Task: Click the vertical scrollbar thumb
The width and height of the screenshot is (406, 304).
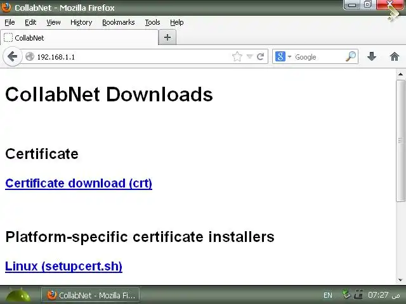Action: coord(400,141)
